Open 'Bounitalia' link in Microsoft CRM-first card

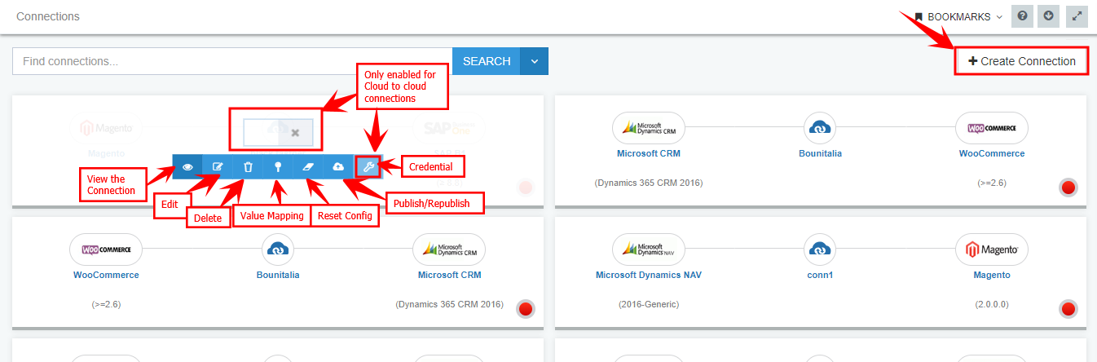[x=820, y=153]
